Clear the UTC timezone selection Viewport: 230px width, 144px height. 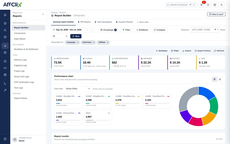pos(215,29)
